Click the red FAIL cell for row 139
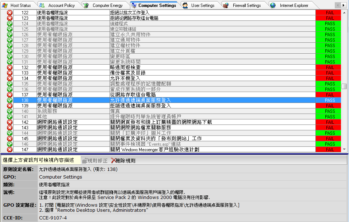The height and width of the screenshot is (222, 349). 330,106
